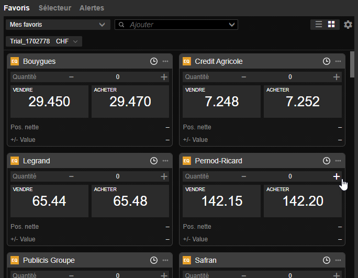Switch to the Favoris tab
Screen dimensions: 358x278
pos(17,8)
